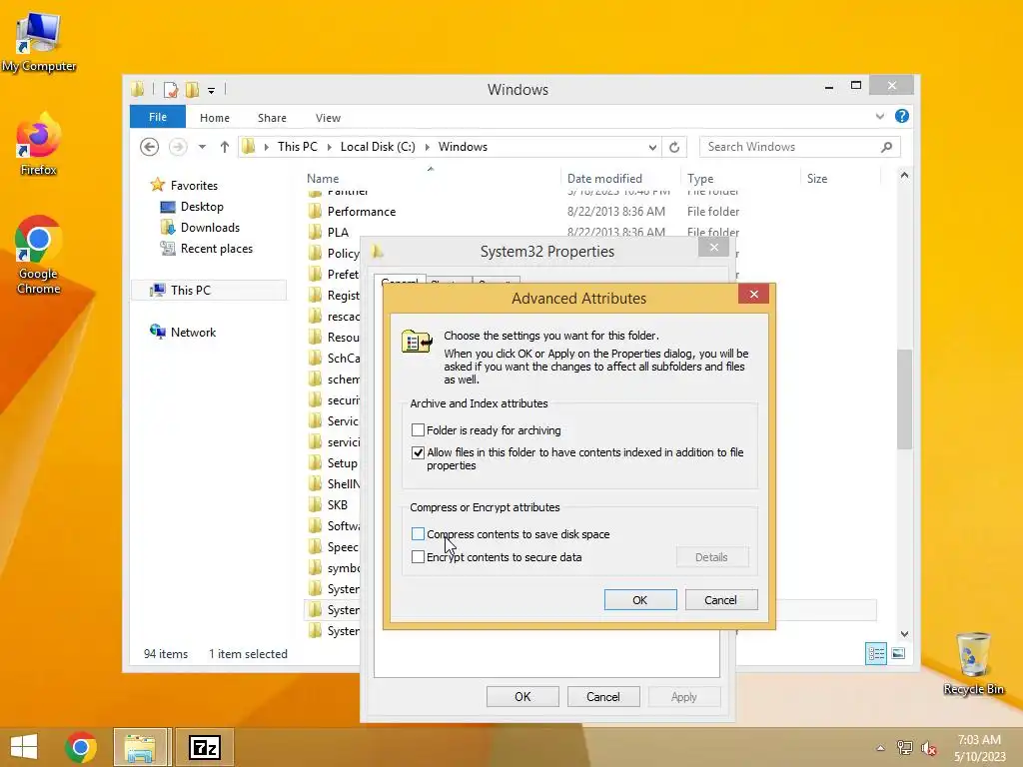Expand the ribbon with the chevron

pyautogui.click(x=879, y=116)
